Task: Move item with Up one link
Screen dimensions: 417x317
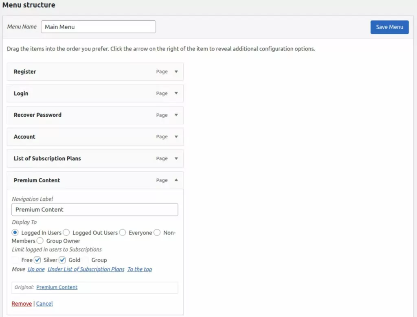Action: [x=36, y=269]
